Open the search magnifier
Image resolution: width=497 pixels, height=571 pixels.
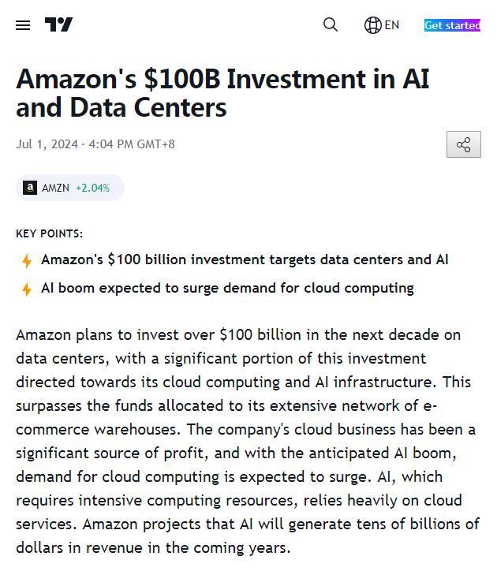pyautogui.click(x=330, y=24)
